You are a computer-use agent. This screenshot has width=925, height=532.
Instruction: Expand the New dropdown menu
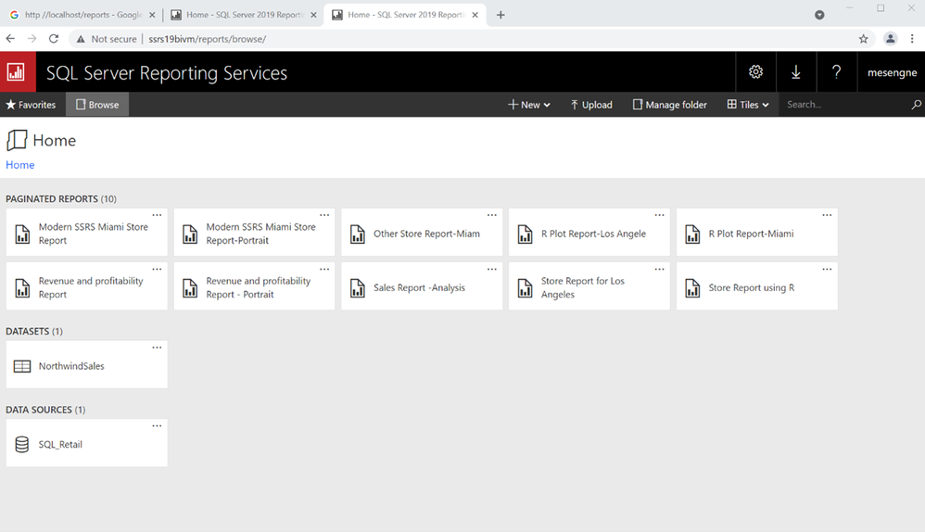pos(529,105)
